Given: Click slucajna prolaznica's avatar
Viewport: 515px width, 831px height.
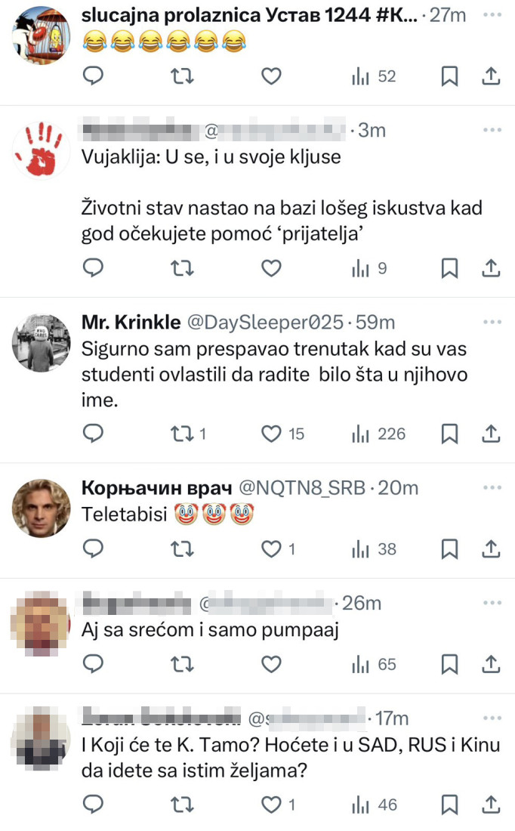Looking at the screenshot, I should point(41,34).
